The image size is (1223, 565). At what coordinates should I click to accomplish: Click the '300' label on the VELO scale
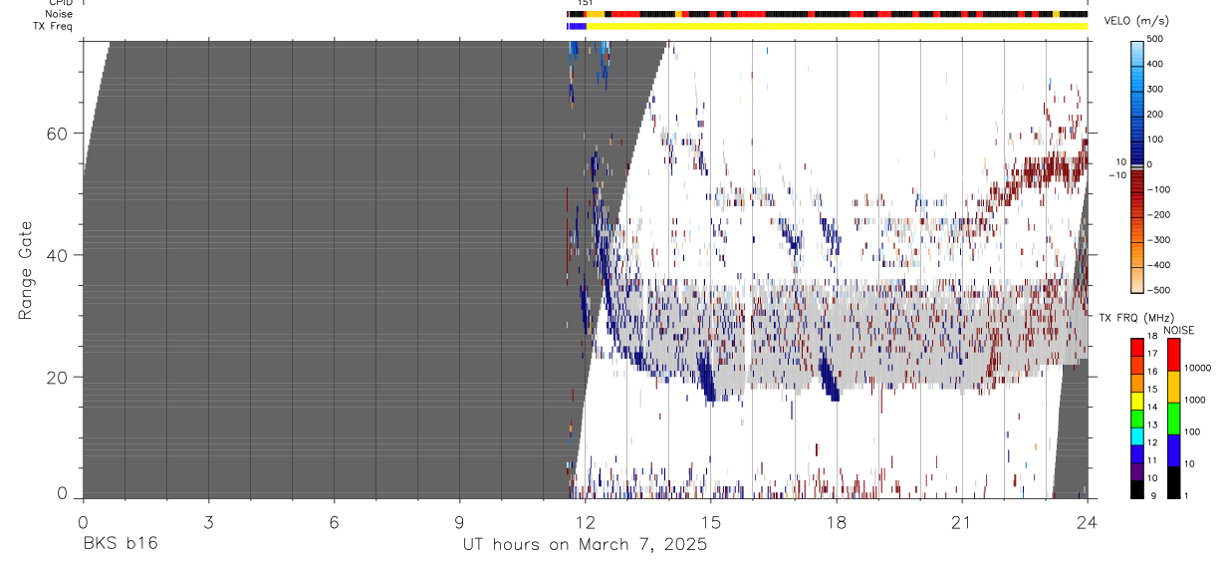[x=1155, y=89]
